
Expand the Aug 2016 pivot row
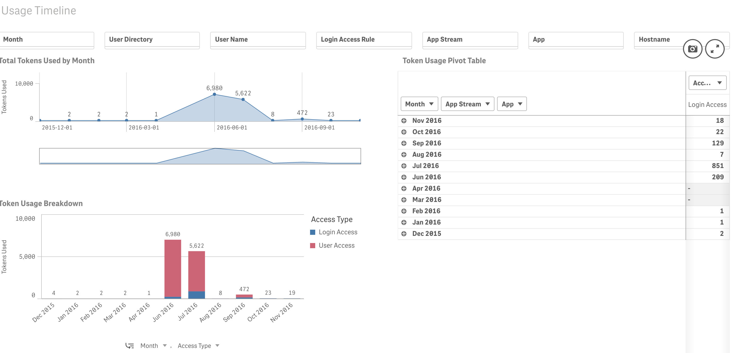tap(404, 155)
